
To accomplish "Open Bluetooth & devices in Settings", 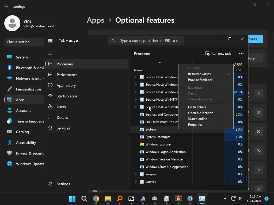I will pos(24,68).
